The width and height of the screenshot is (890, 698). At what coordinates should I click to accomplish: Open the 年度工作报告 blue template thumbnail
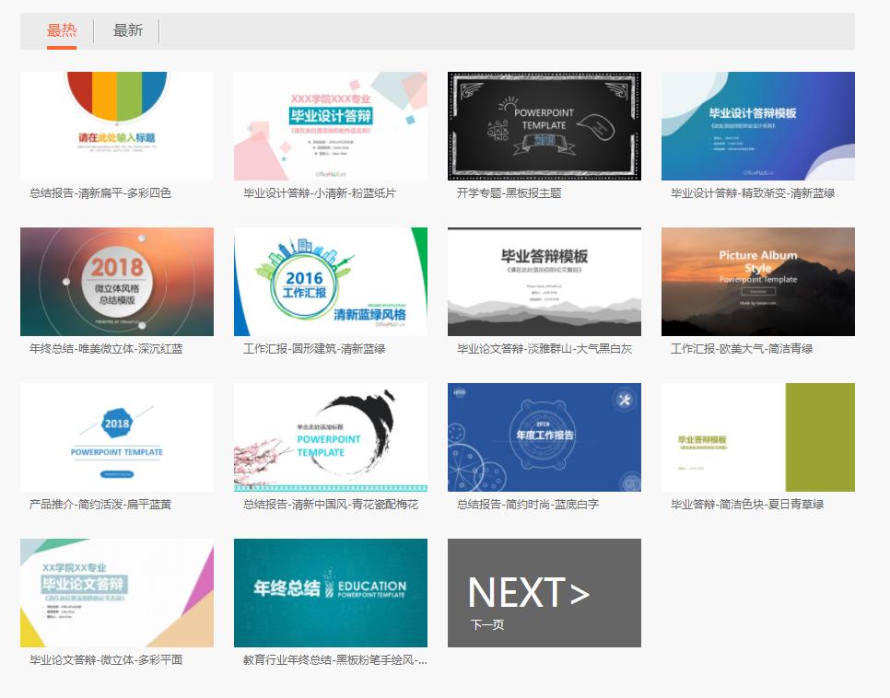tap(545, 437)
